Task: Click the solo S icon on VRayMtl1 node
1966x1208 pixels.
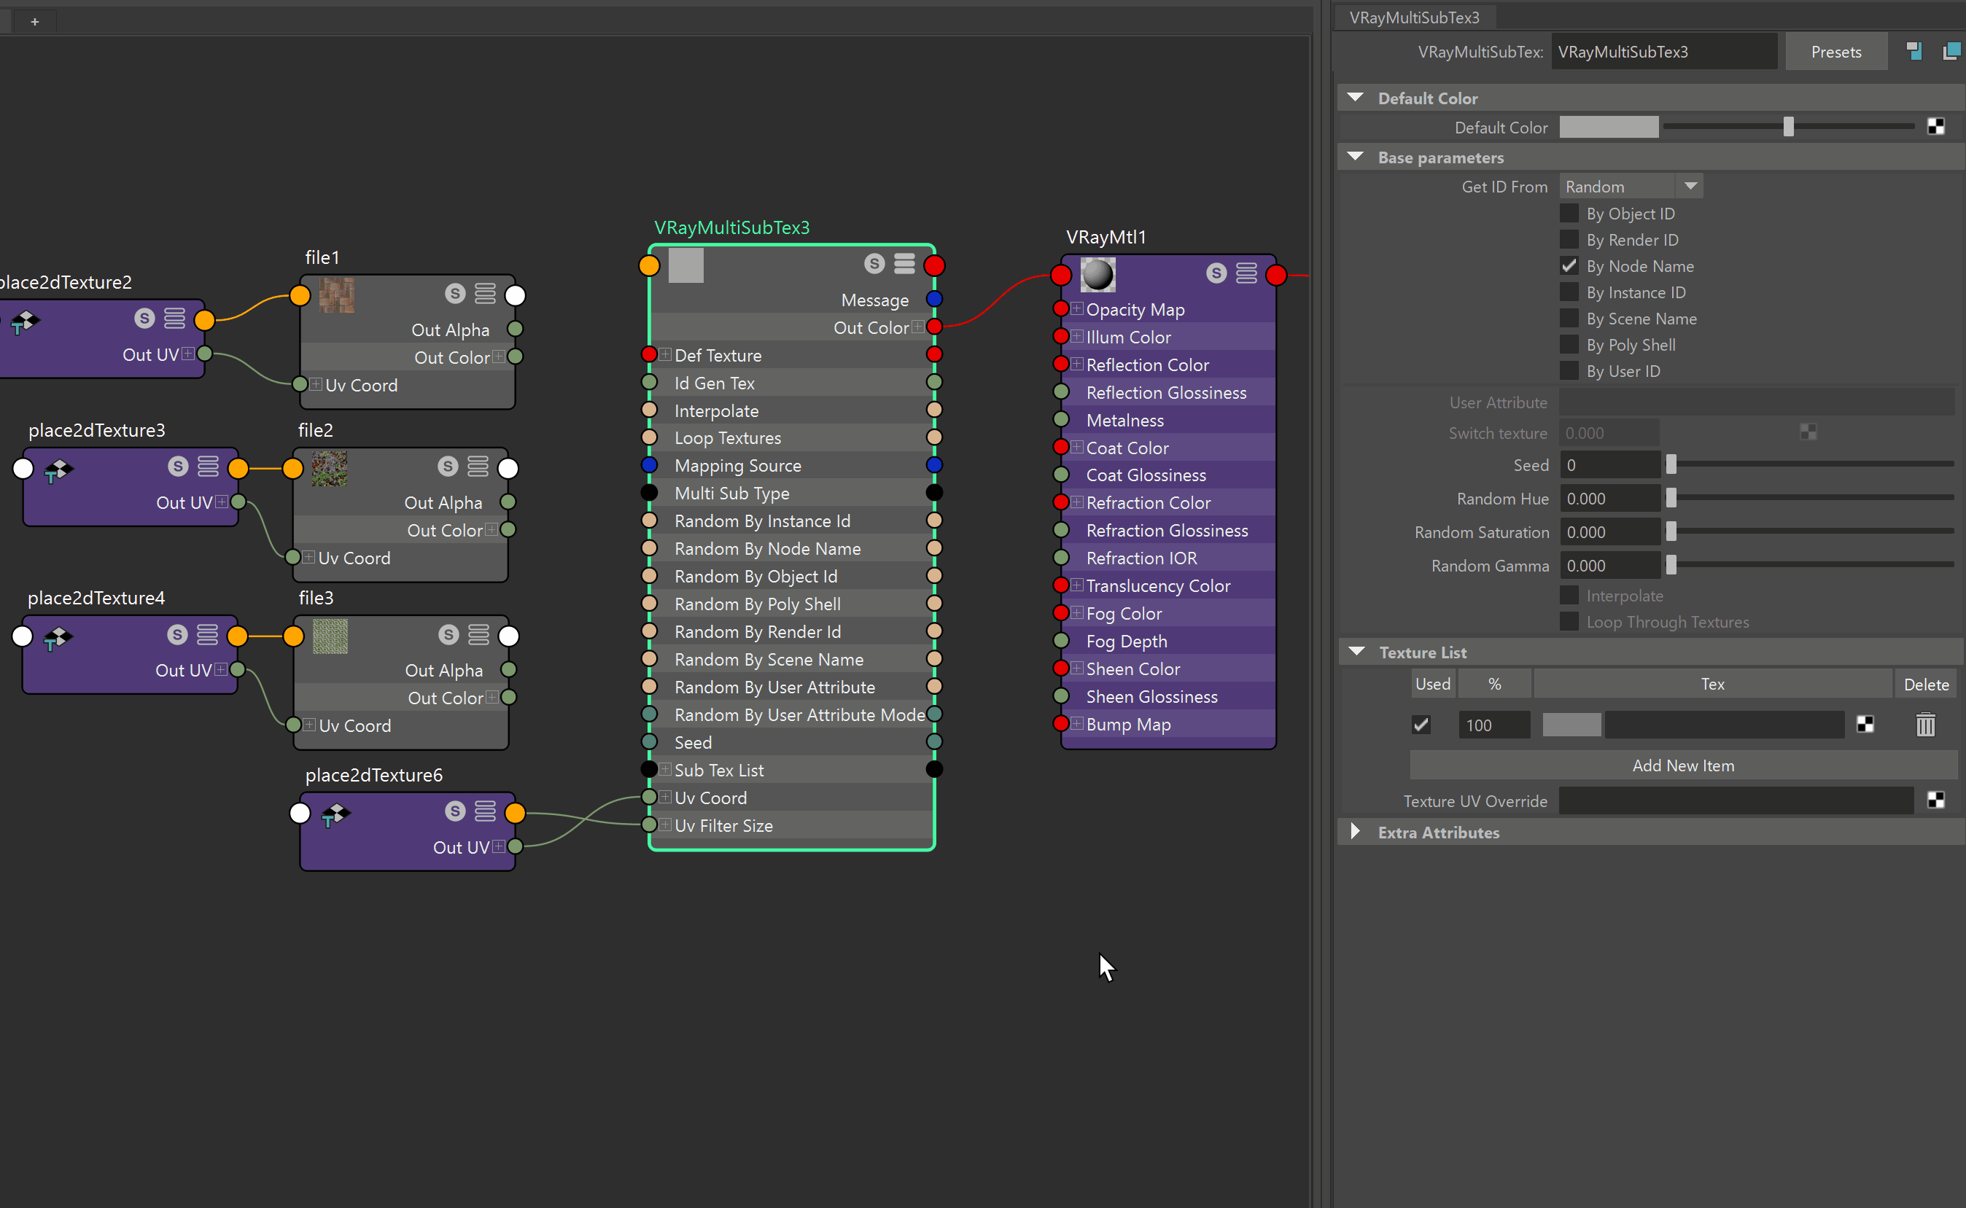Action: tap(1216, 273)
